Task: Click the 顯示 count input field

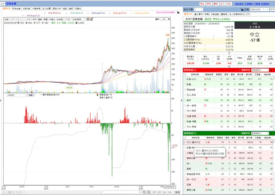Action: point(164,19)
